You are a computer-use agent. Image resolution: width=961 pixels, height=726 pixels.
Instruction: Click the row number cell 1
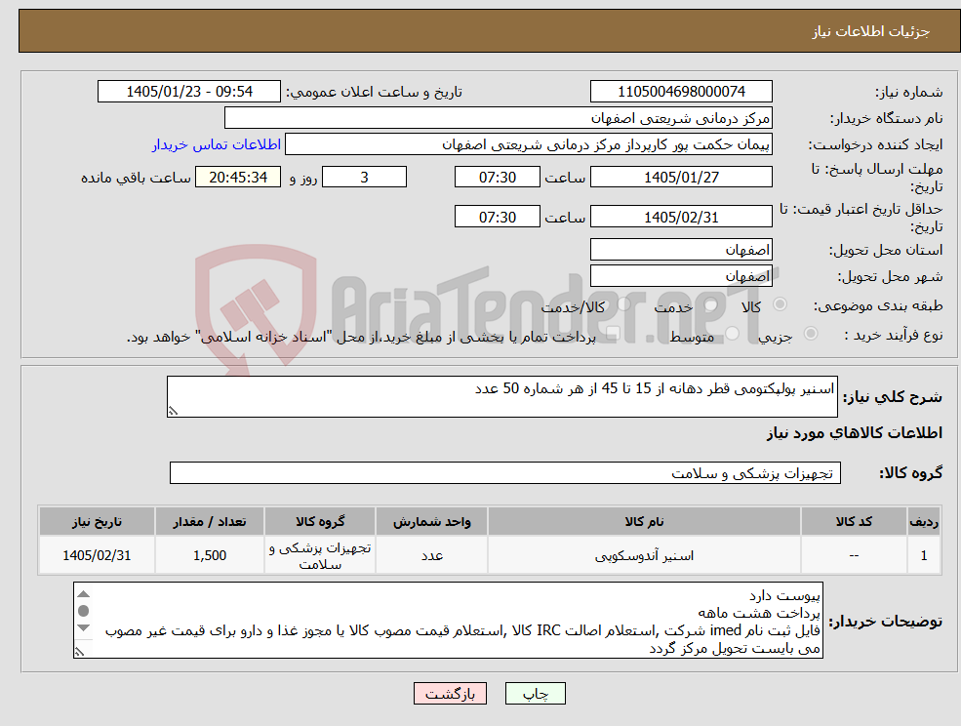click(924, 555)
